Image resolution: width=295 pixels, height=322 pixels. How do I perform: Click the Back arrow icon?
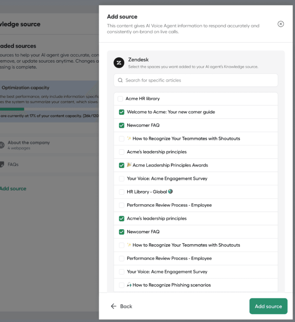[114, 306]
